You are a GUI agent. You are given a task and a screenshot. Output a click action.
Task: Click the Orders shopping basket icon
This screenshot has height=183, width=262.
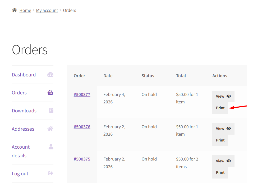50,93
